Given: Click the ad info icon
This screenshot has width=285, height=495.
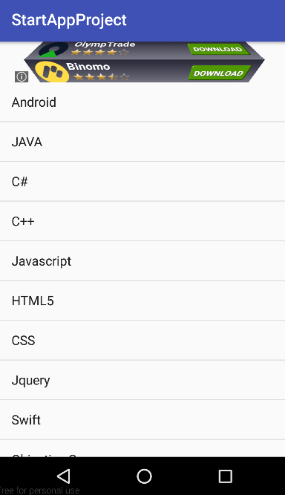Looking at the screenshot, I should coord(22,76).
